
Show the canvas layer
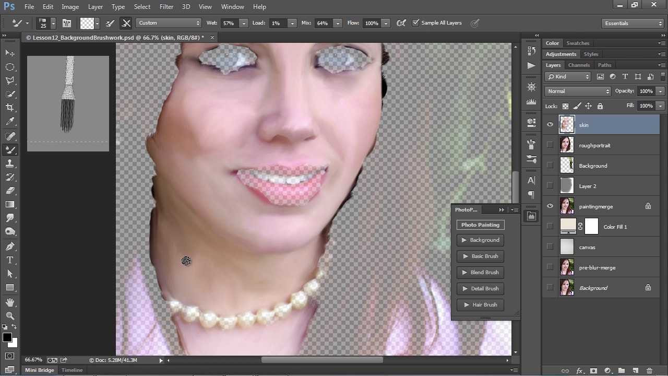click(550, 247)
